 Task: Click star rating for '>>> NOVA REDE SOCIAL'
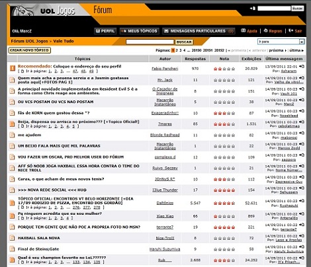pos(224,190)
